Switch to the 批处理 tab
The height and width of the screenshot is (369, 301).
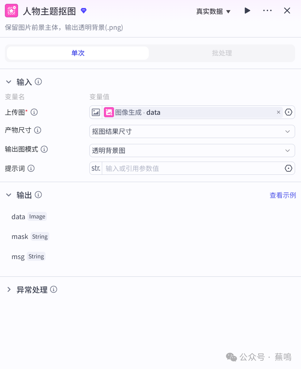(222, 53)
